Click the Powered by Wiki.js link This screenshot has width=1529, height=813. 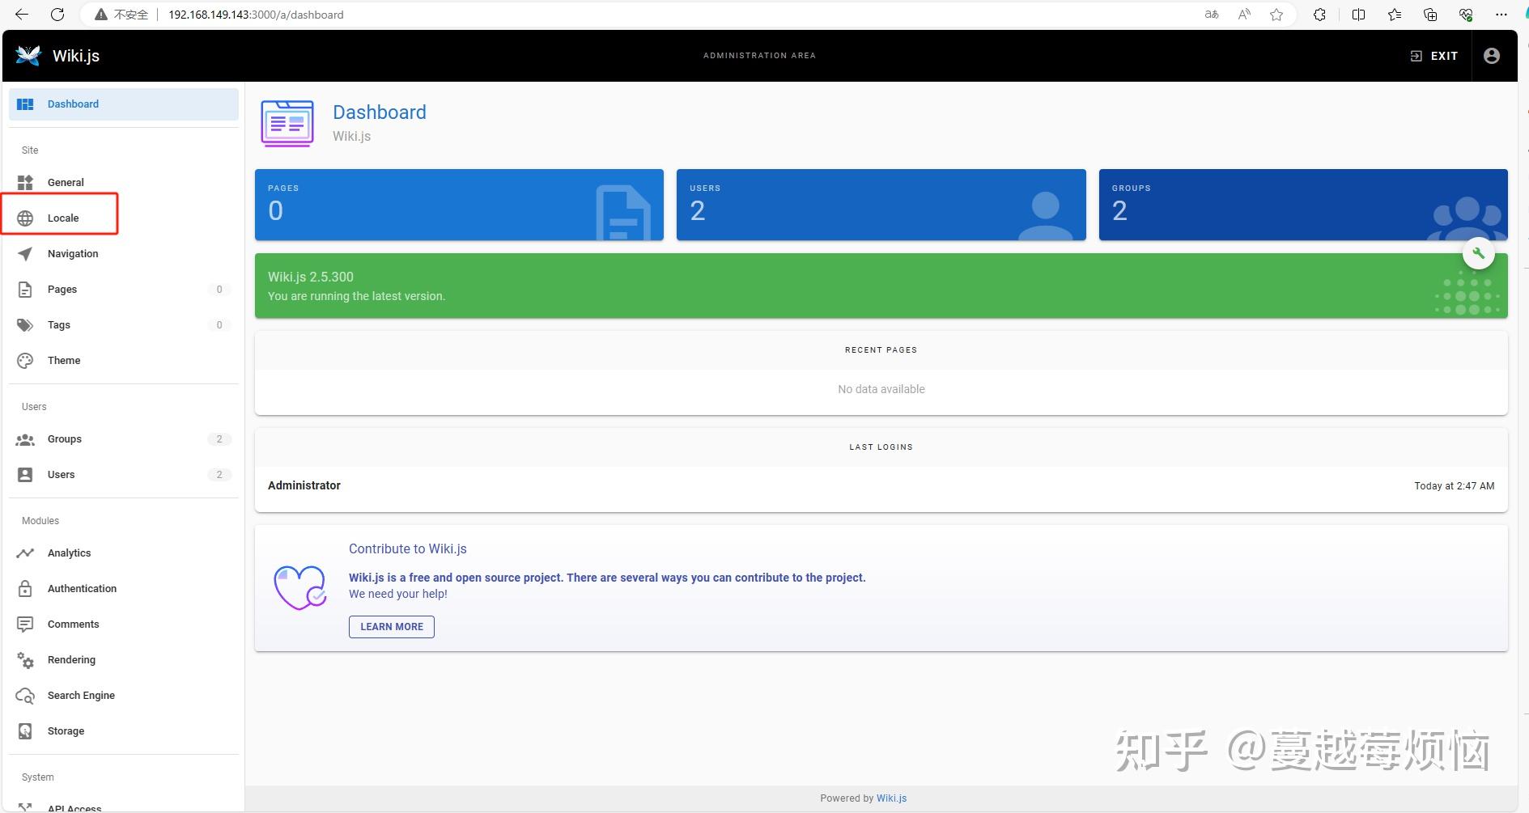pos(891,798)
